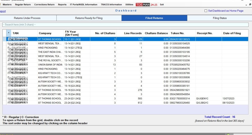Open the Utilities menu
Viewport: 252px width, 135px height.
coord(129,5)
